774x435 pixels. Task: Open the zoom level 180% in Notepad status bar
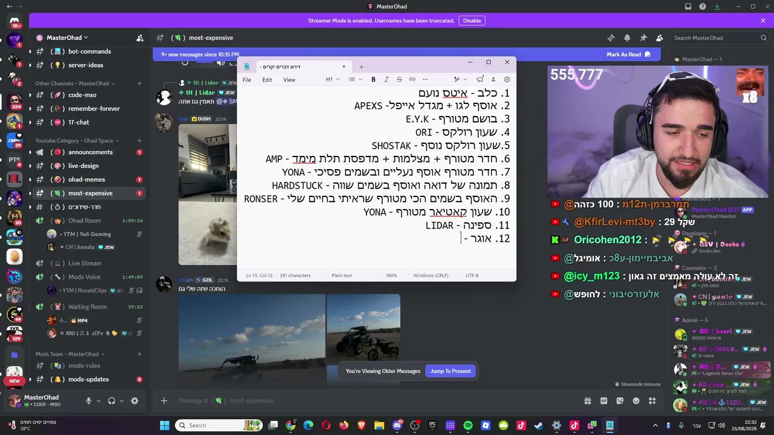coord(391,275)
